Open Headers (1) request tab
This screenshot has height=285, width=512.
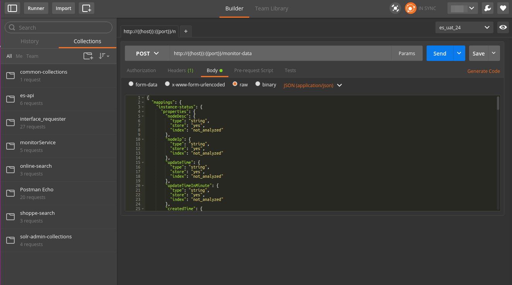pos(180,71)
